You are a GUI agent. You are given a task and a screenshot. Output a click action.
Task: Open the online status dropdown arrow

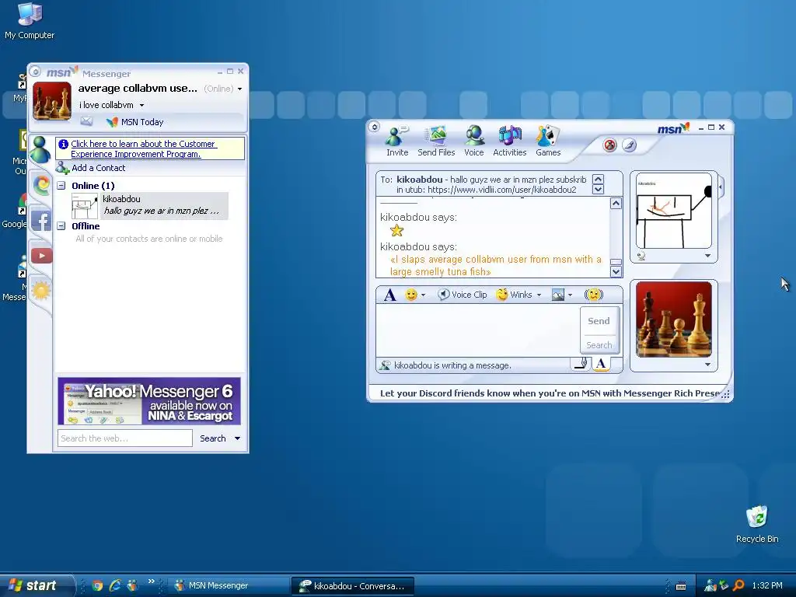(x=239, y=89)
